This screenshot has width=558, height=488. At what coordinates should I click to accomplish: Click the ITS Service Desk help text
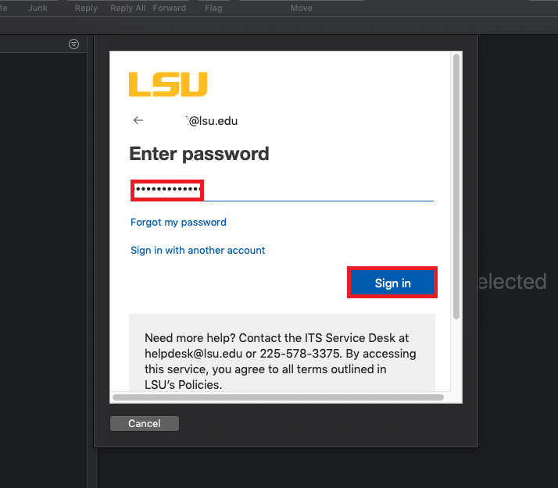pyautogui.click(x=280, y=361)
